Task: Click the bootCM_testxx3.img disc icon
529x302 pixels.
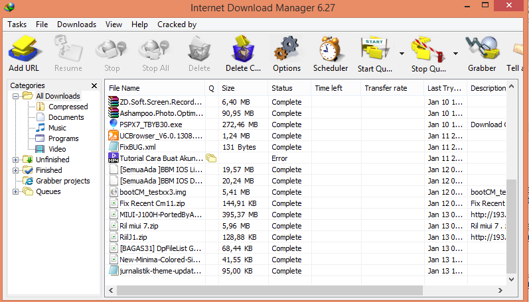Action: pyautogui.click(x=113, y=192)
